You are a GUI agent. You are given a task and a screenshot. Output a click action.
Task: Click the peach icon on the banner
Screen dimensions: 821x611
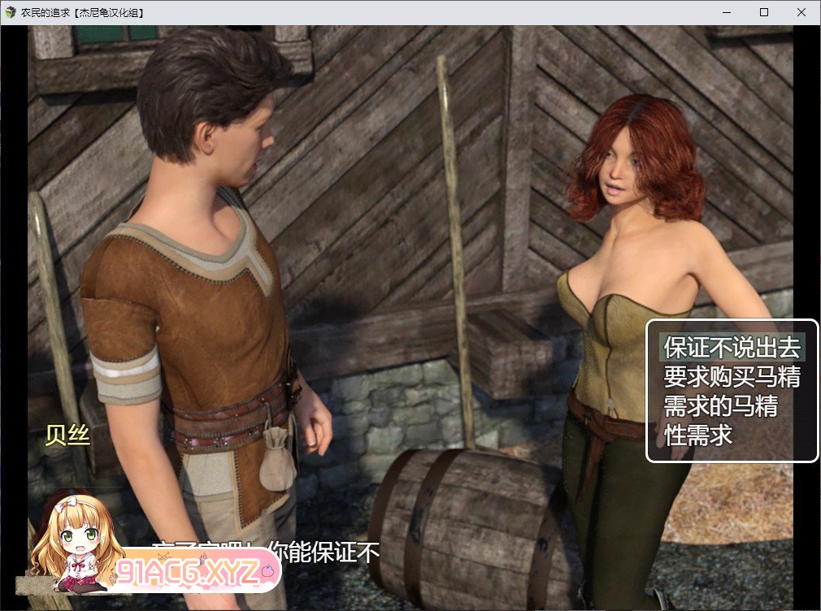pos(263,573)
